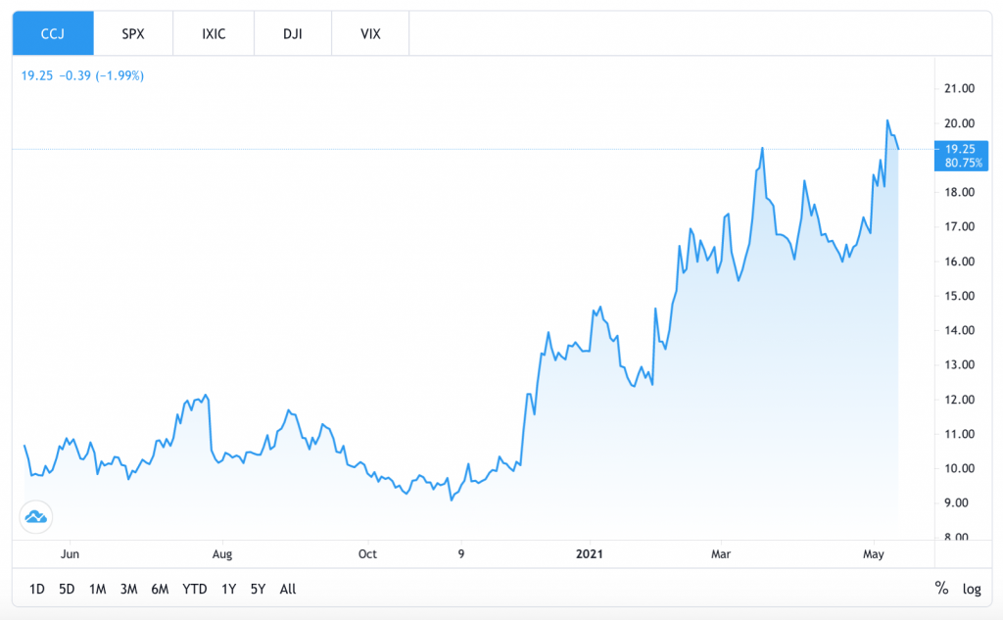Show the DJI chart tab

[292, 33]
